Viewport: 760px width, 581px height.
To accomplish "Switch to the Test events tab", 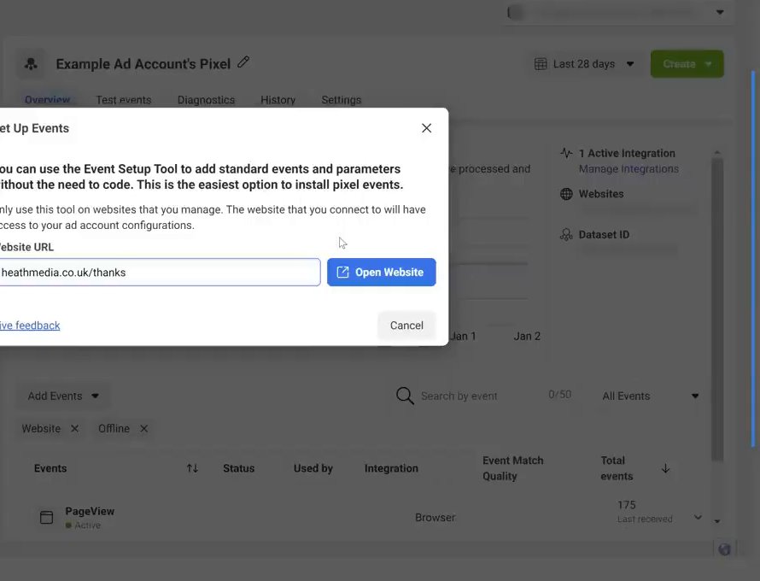I will [x=124, y=100].
